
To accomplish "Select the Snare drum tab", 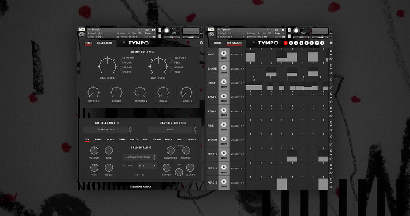I will 98,140.
